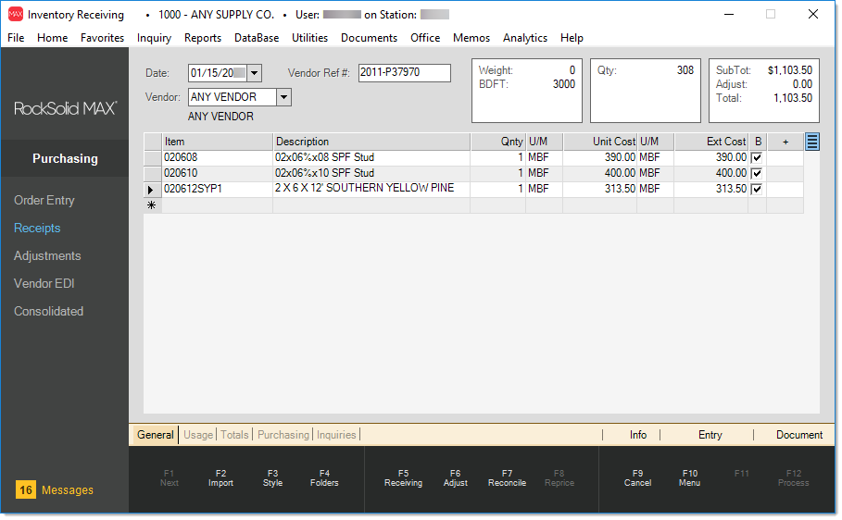Select description 2 X 6 X 12' SOUTHERN YELLOW PINE

[x=371, y=189]
